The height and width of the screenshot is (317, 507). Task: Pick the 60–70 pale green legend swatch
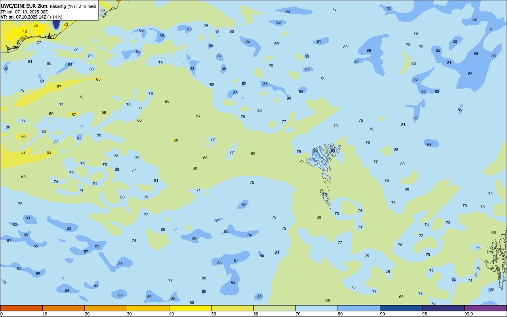point(274,308)
